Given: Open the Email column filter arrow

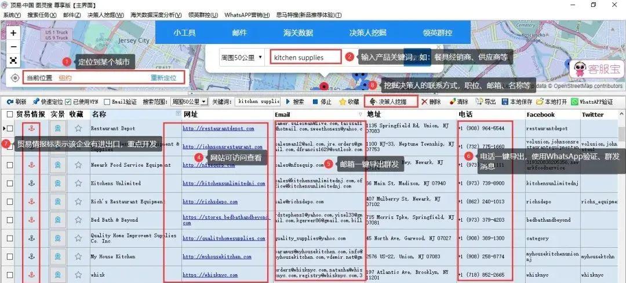Looking at the screenshot, I should point(361,115).
